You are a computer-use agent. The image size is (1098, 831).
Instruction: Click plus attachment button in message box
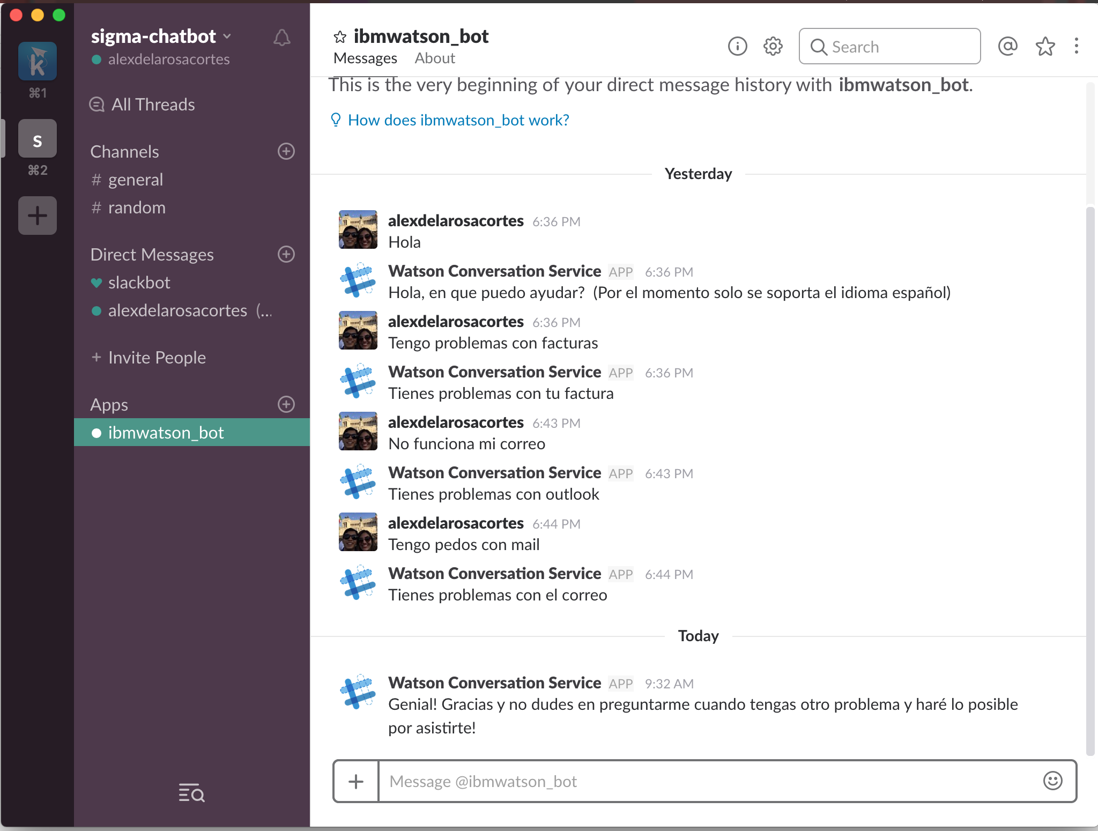[356, 782]
